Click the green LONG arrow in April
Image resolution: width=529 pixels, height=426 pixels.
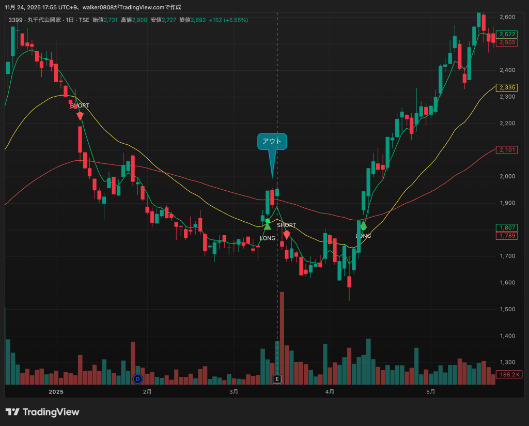pyautogui.click(x=363, y=225)
